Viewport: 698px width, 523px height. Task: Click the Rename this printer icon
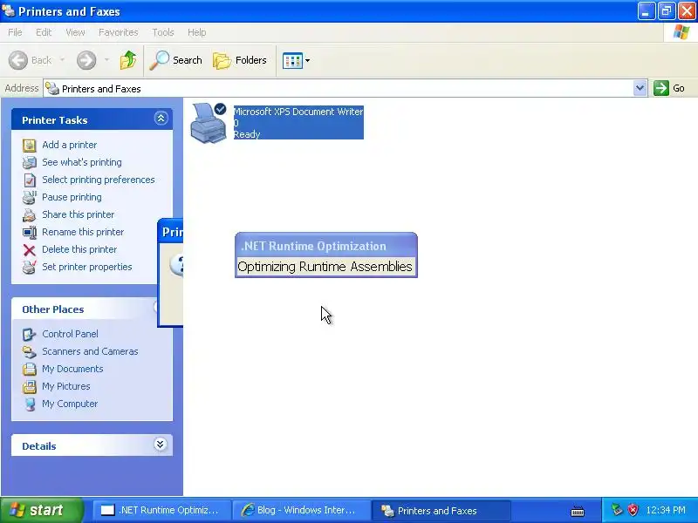pyautogui.click(x=30, y=232)
